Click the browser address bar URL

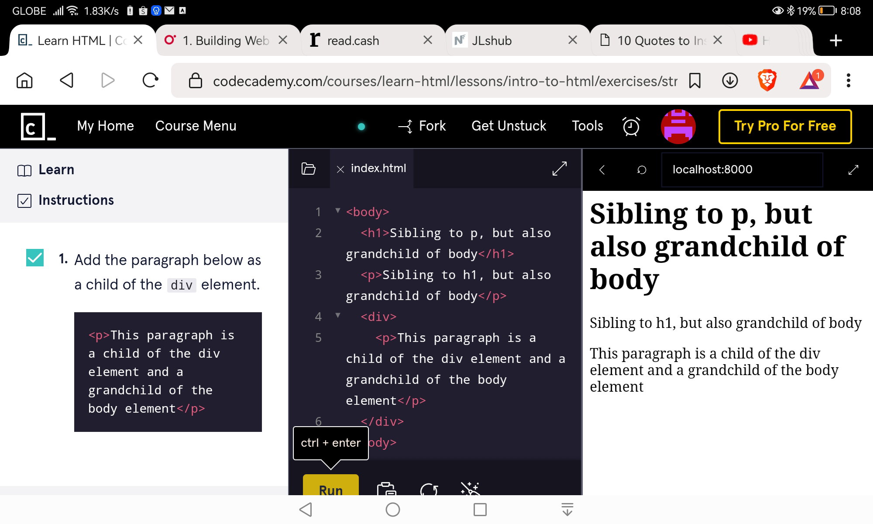tap(445, 81)
